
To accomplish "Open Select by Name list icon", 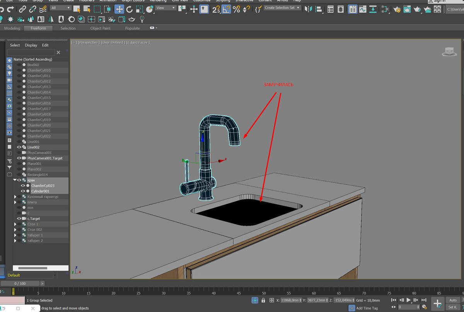I will point(87,9).
